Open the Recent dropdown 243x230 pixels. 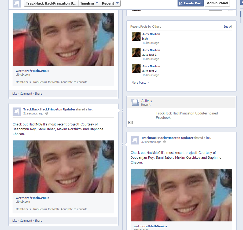click(110, 3)
